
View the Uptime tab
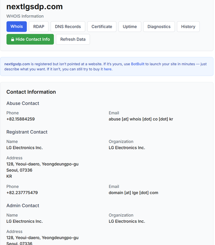130,26
